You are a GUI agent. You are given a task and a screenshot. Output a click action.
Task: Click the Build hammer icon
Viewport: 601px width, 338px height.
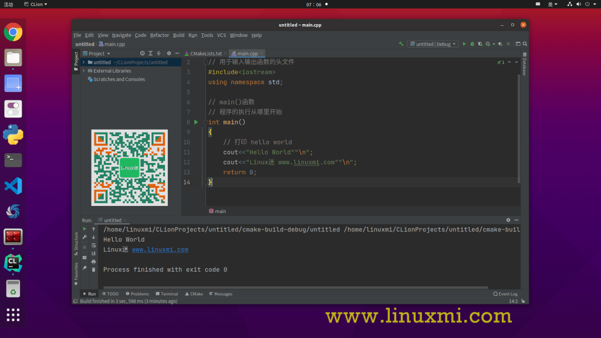401,44
